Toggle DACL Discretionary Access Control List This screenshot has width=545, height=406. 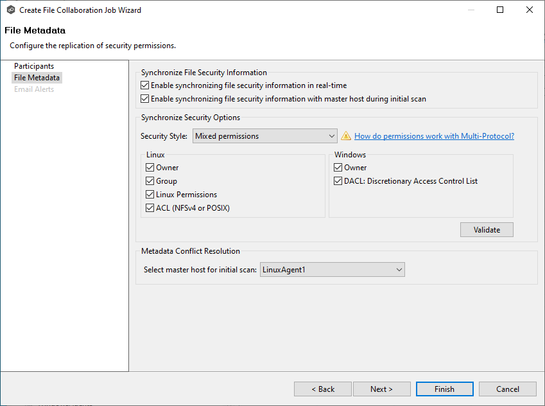[x=338, y=181]
